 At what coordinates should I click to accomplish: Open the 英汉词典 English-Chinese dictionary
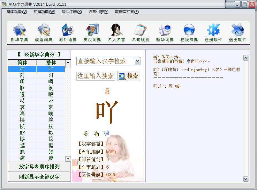(x=92, y=33)
